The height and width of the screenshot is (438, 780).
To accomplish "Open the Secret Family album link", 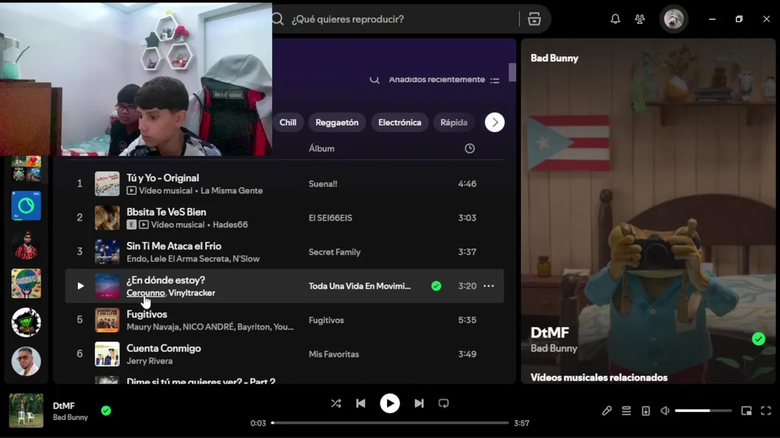I will point(335,252).
